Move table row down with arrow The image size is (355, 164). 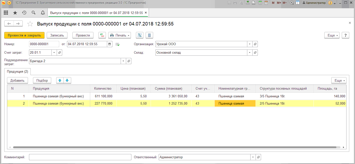(67, 80)
